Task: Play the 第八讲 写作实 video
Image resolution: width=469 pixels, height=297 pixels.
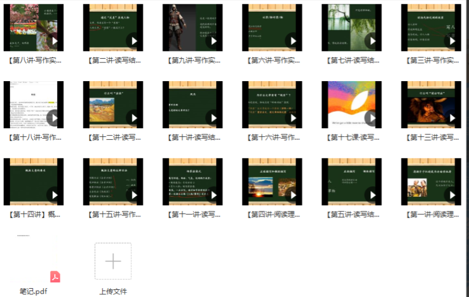Action: click(54, 41)
